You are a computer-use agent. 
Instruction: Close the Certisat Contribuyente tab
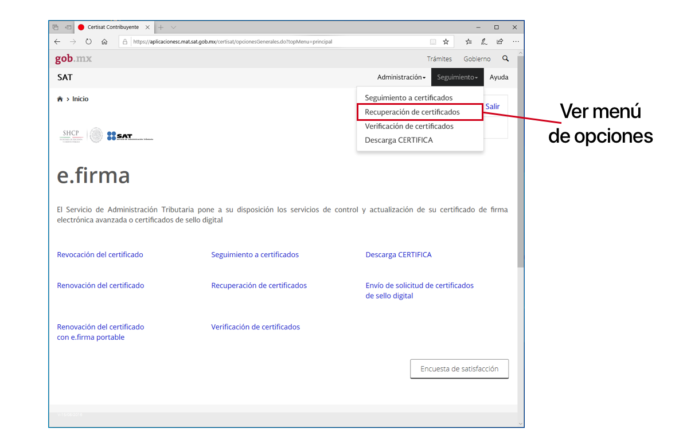coord(147,27)
